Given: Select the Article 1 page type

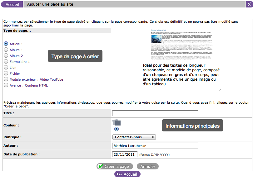Looking at the screenshot, I should pos(6,44).
